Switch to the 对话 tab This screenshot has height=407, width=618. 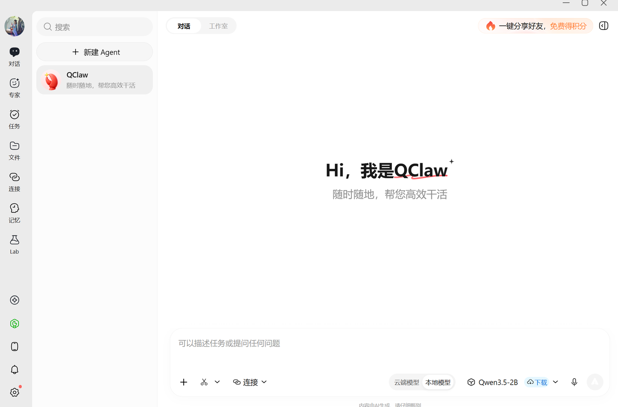184,26
